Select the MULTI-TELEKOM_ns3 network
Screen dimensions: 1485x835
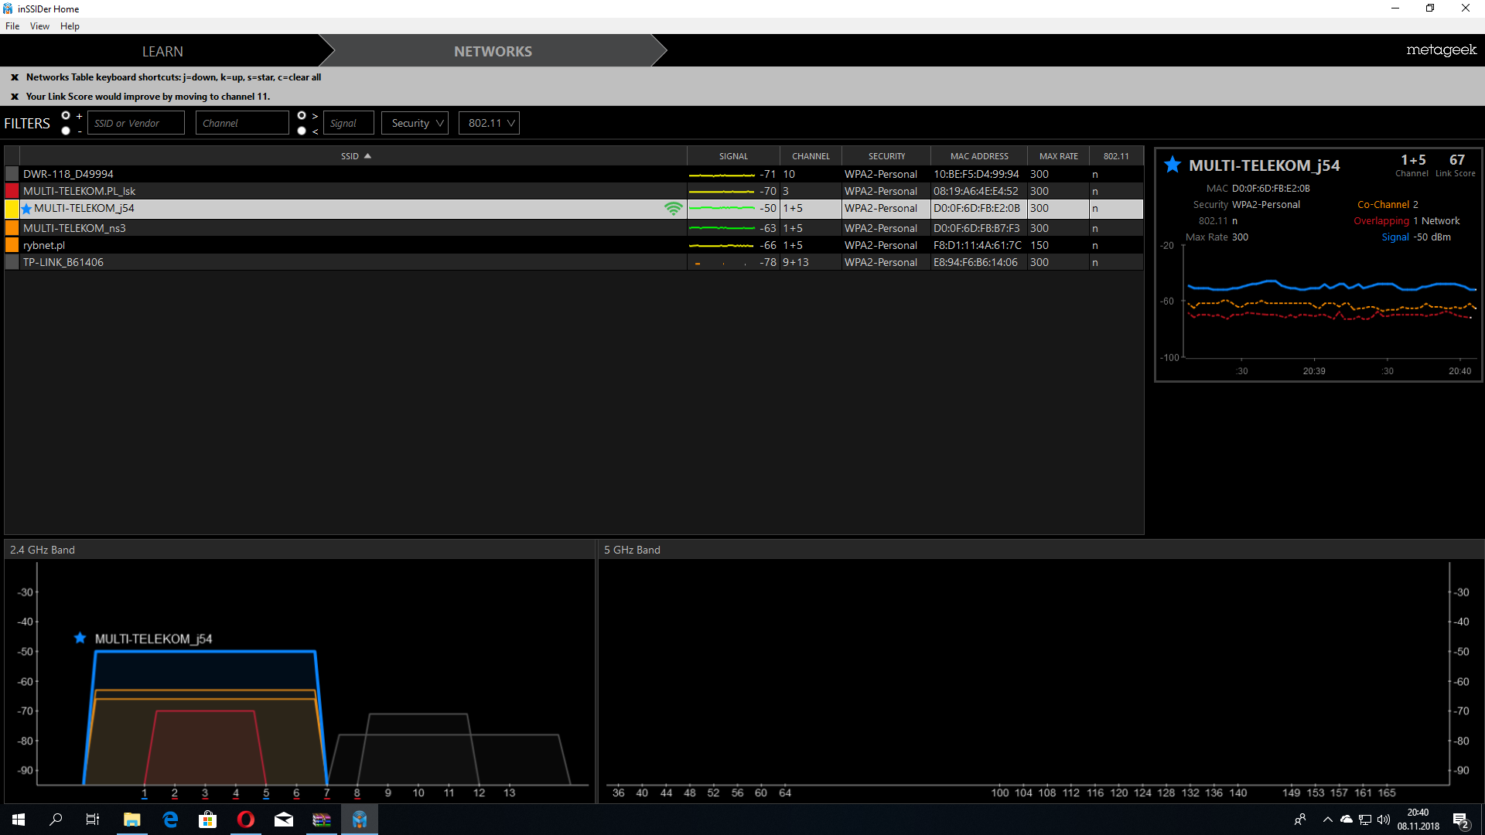pos(574,228)
